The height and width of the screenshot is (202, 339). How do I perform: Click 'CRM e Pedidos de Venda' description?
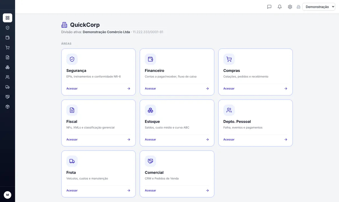click(162, 179)
